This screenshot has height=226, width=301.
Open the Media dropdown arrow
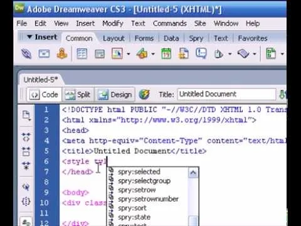pyautogui.click(x=153, y=54)
